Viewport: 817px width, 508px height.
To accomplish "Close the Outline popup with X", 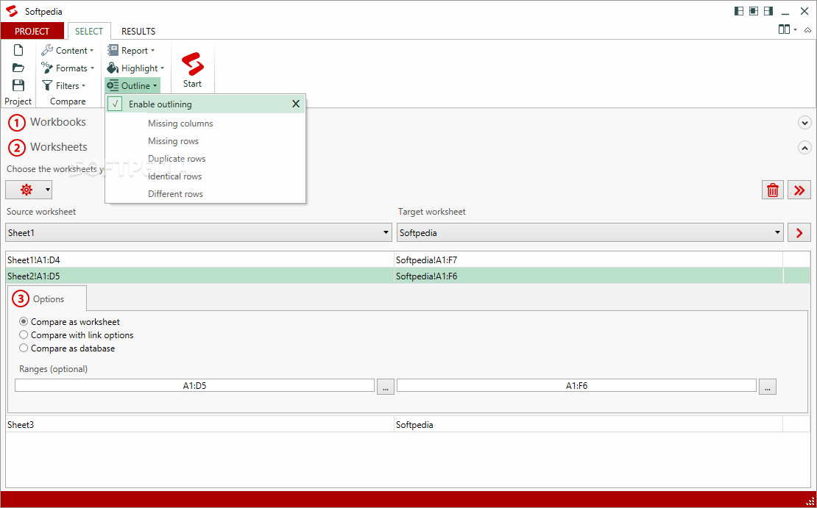I will coord(296,104).
